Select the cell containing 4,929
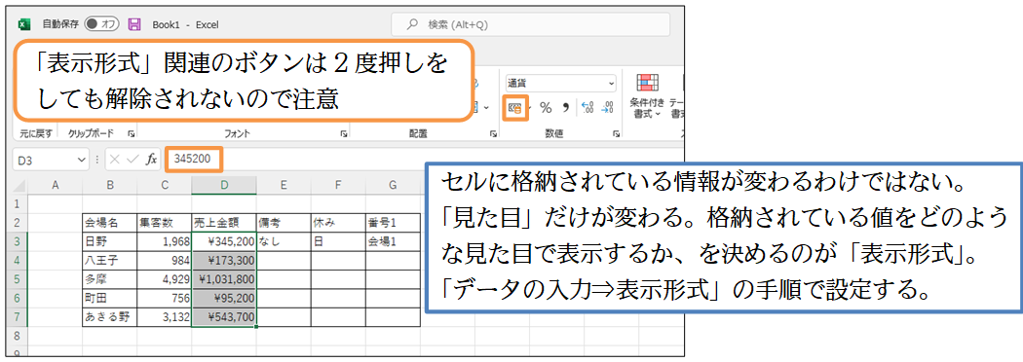This screenshot has height=362, width=1023. point(165,278)
